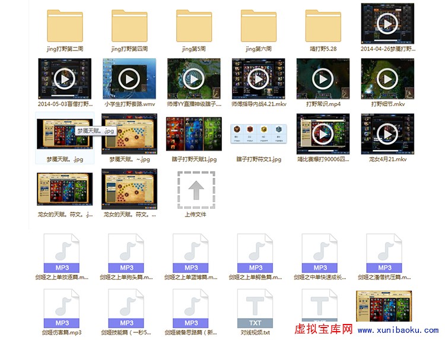445x340 pixels.
Task: Play the 师傅指导内战4.21.mkv video
Action: point(259,78)
